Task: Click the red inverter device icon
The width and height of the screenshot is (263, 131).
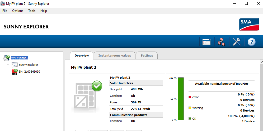Action: pos(15,72)
